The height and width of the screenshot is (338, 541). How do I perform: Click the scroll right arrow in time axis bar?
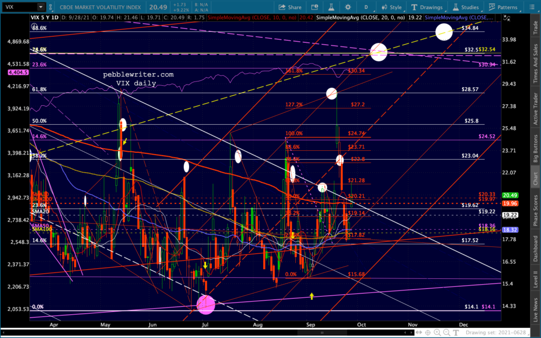point(411,333)
